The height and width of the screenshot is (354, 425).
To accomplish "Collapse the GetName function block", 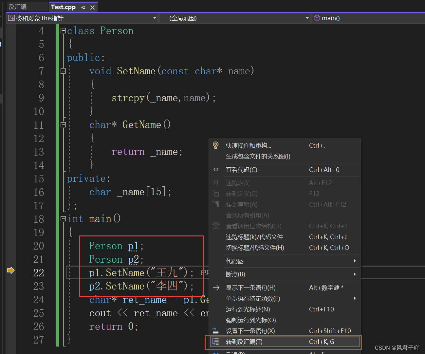I will pyautogui.click(x=63, y=125).
